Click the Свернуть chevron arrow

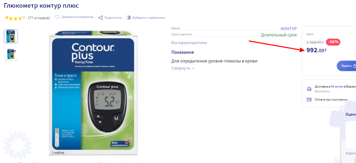point(193,69)
